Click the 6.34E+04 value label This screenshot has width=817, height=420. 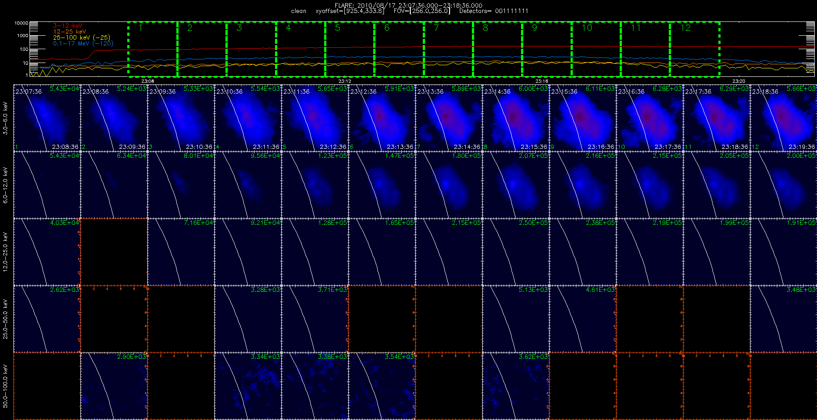132,156
